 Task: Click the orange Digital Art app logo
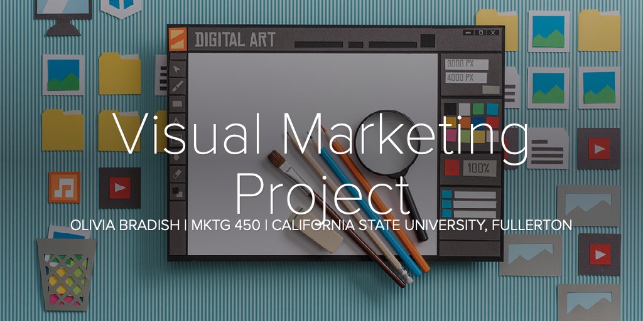pos(178,39)
